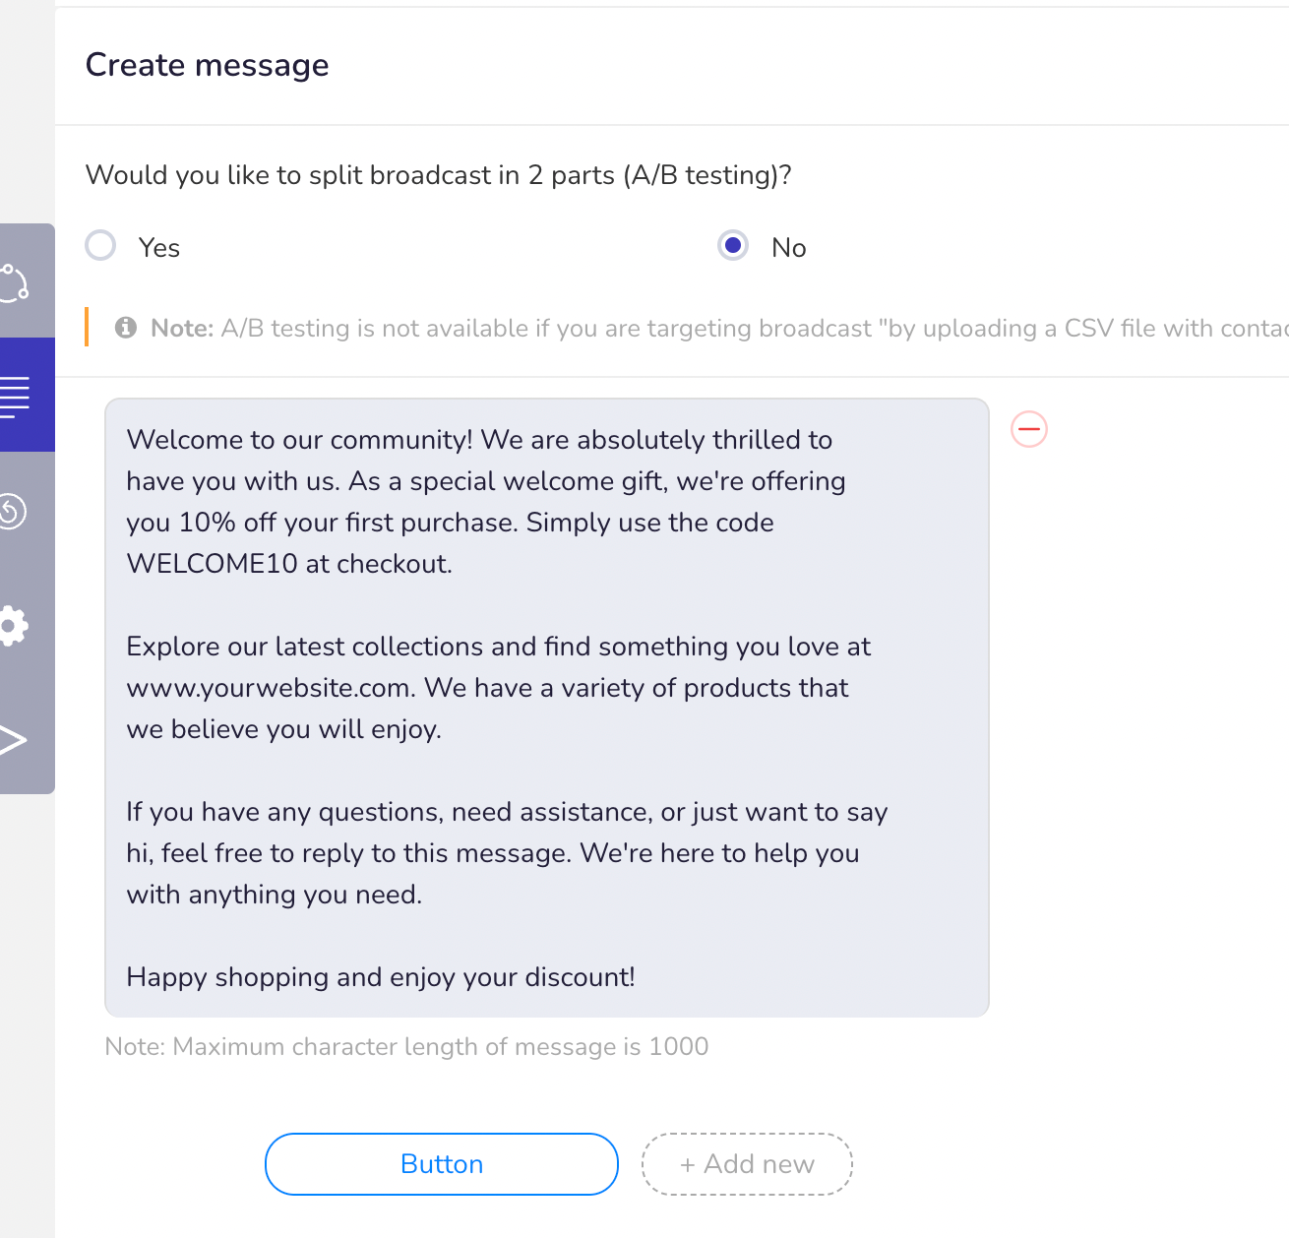Select the broadcast list sidebar icon
The width and height of the screenshot is (1289, 1238).
[15, 396]
